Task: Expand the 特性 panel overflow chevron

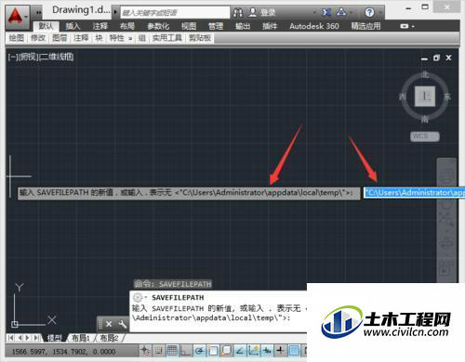Action: tap(130, 39)
